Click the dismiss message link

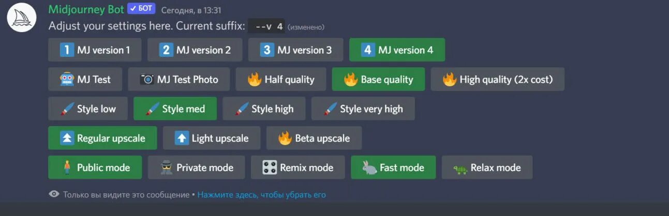(261, 195)
